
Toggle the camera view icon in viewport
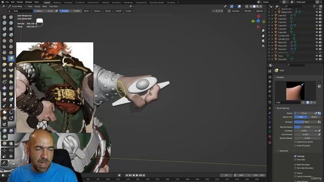pyautogui.click(x=263, y=41)
